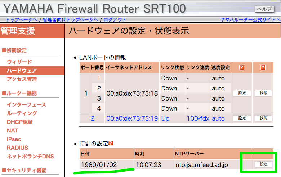Go to トップページへ link
Viewport: 281px width, 177px height.
click(22, 20)
